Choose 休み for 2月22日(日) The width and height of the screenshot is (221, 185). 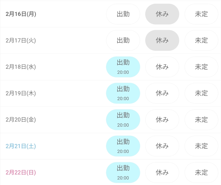[x=162, y=172]
